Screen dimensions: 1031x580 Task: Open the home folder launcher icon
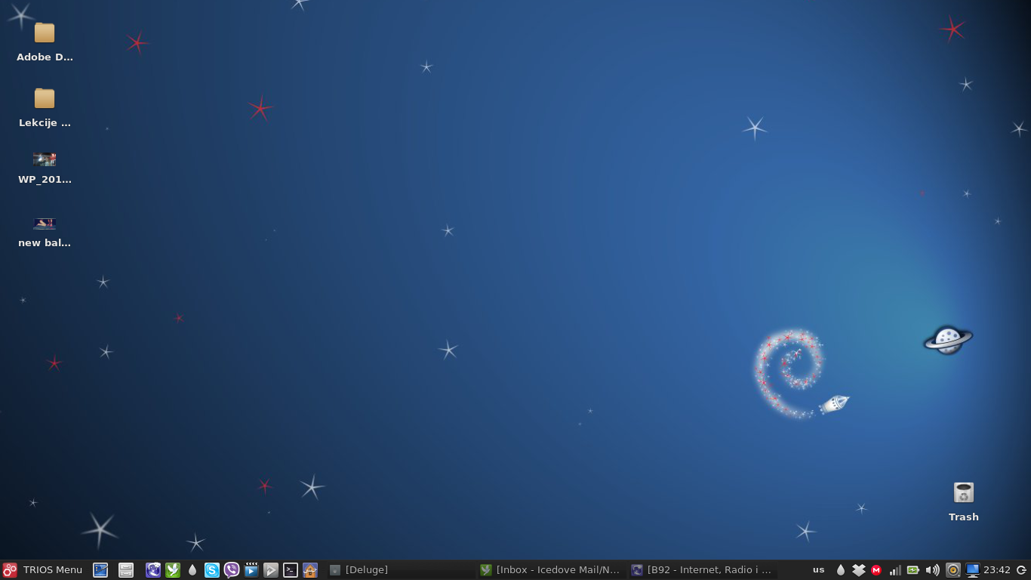pyautogui.click(x=310, y=570)
